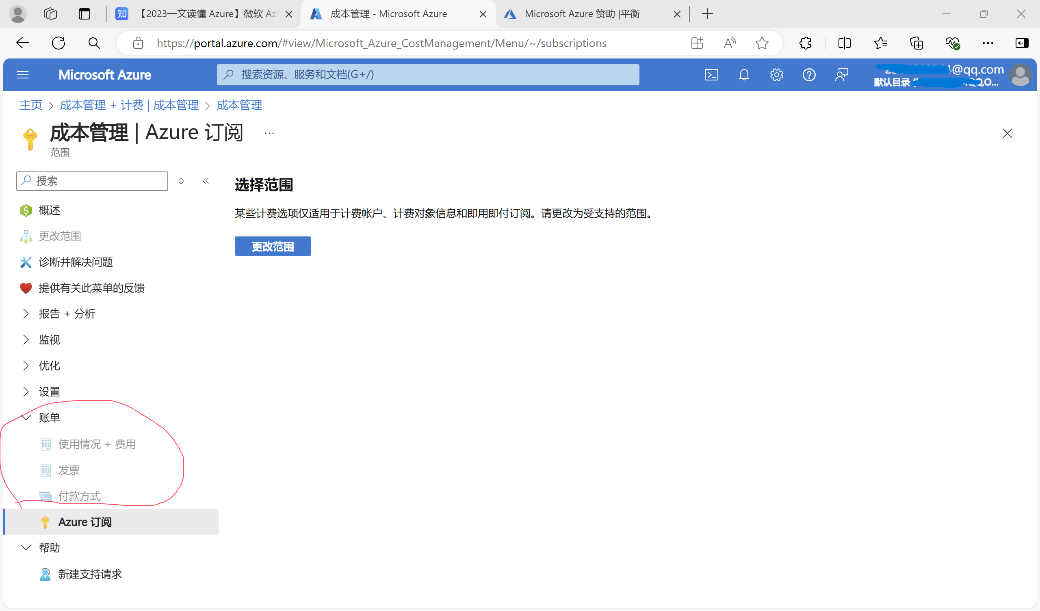Select the Azure 订阅 menu item
Image resolution: width=1040 pixels, height=611 pixels.
pyautogui.click(x=110, y=522)
